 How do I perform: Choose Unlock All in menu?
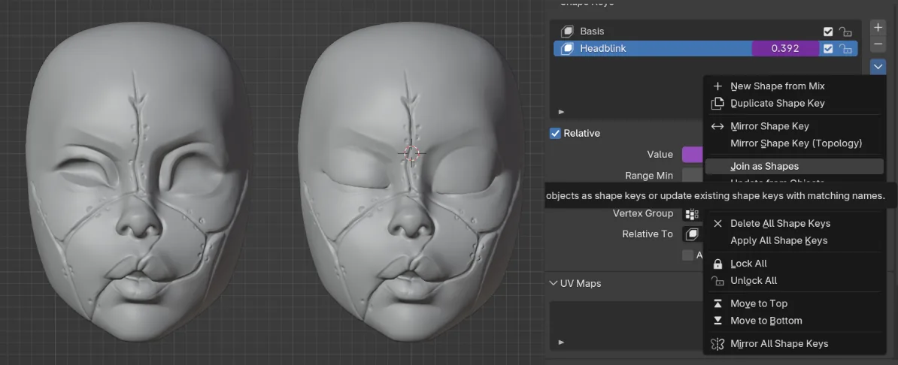pos(794,280)
